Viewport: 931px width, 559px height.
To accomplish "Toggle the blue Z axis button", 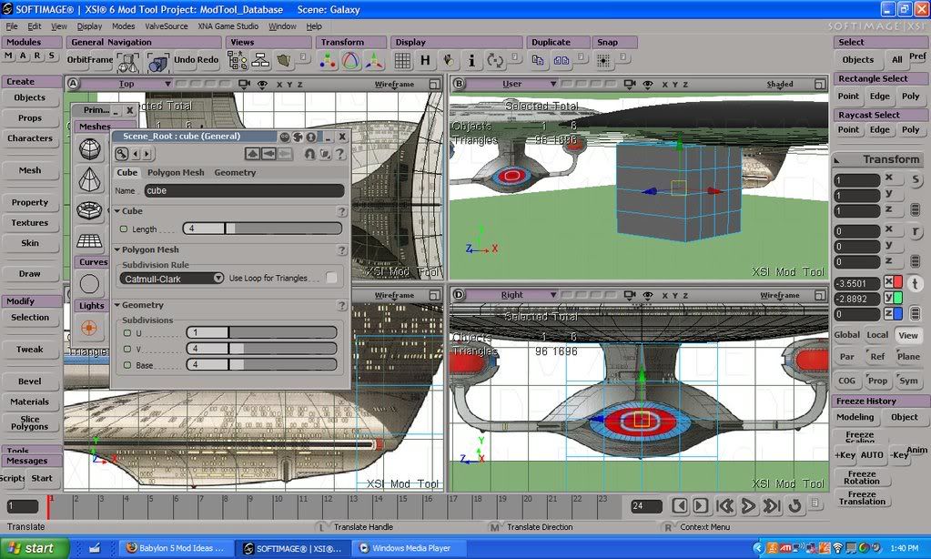I will pyautogui.click(x=893, y=314).
